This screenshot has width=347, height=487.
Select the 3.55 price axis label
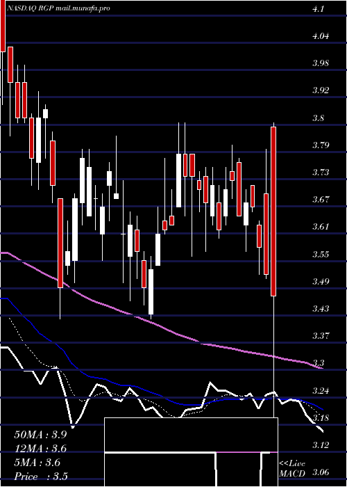321,255
